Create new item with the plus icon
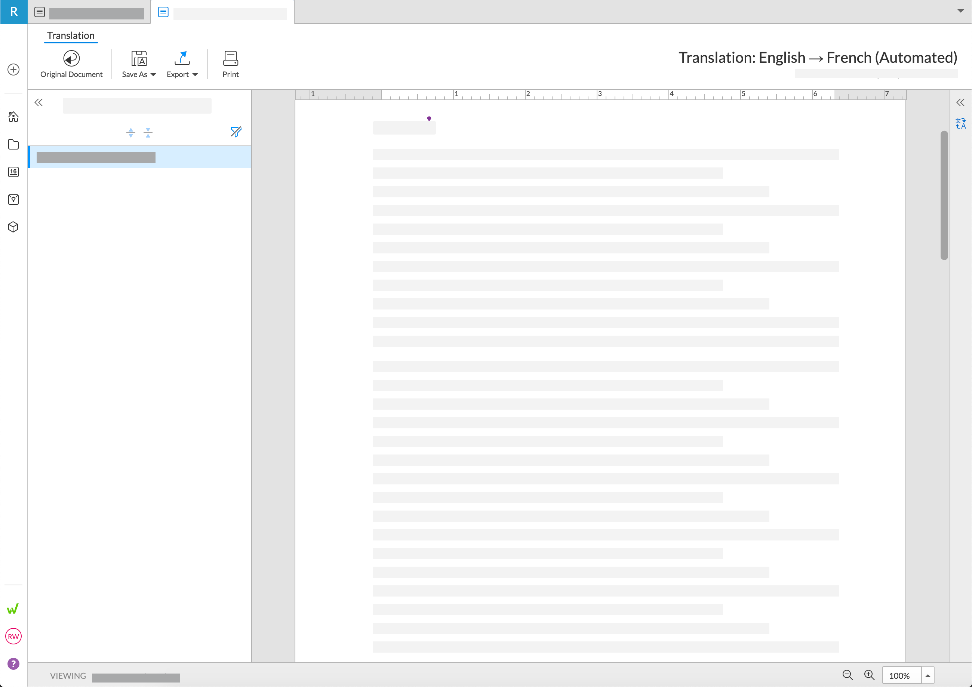Image resolution: width=972 pixels, height=687 pixels. [13, 69]
